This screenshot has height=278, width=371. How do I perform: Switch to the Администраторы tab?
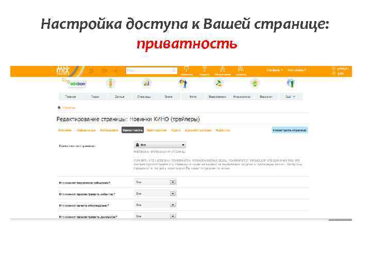(198, 130)
